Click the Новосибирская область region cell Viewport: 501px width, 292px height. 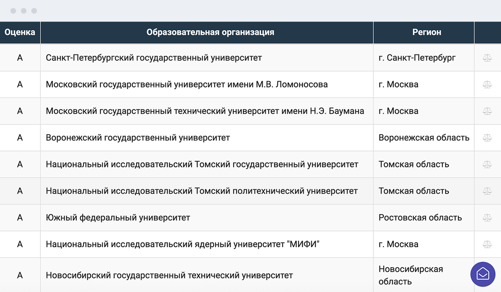411,275
